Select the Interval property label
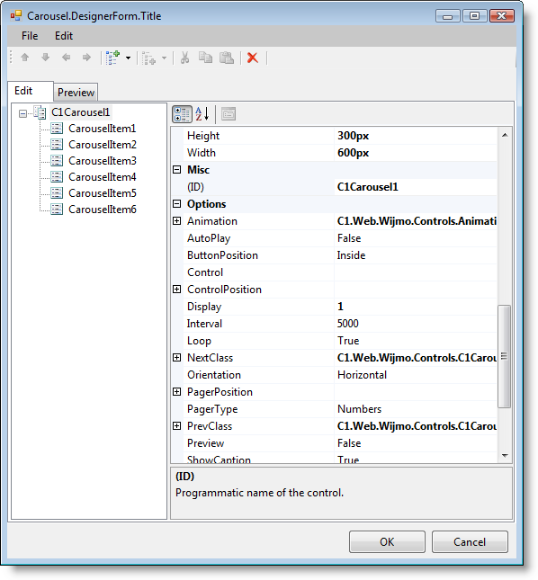 click(x=204, y=324)
